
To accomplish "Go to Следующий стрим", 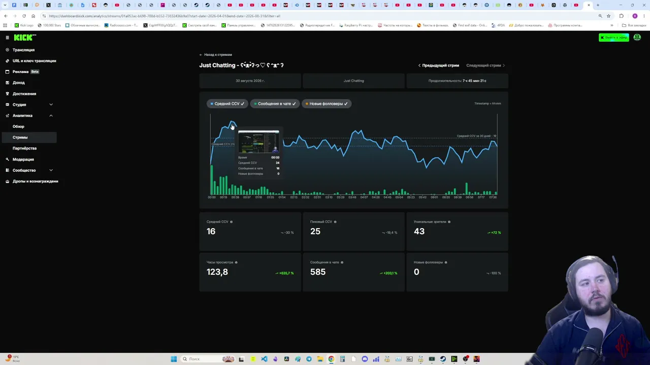I will pyautogui.click(x=485, y=65).
